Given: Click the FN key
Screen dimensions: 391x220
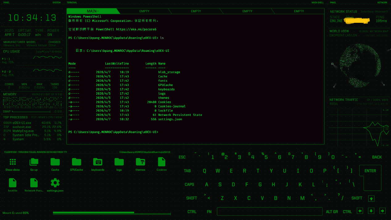Looking at the screenshot, I should point(209,212).
